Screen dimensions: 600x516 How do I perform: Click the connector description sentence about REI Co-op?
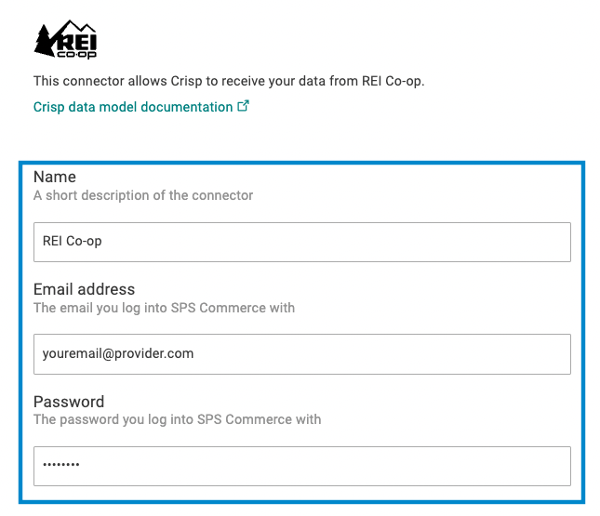[x=229, y=82]
